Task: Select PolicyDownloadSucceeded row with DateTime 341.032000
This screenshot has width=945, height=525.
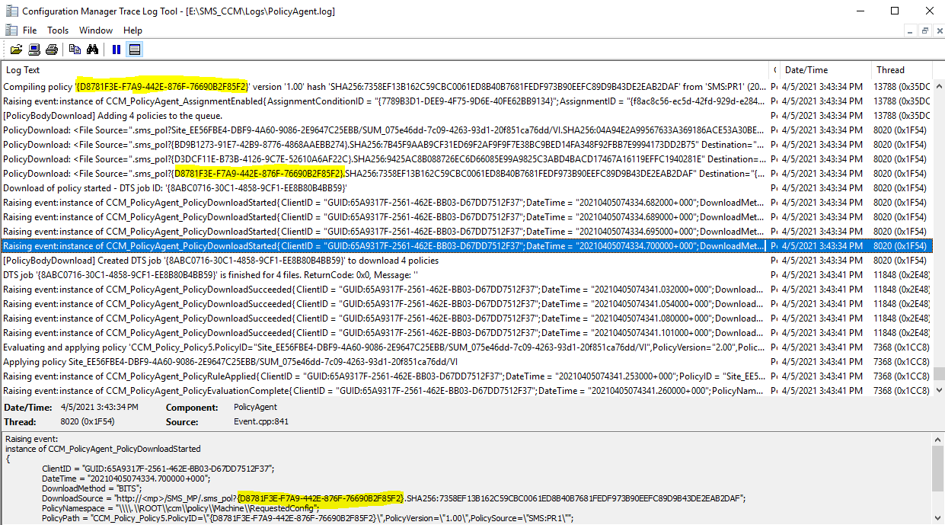Action: [x=466, y=290]
